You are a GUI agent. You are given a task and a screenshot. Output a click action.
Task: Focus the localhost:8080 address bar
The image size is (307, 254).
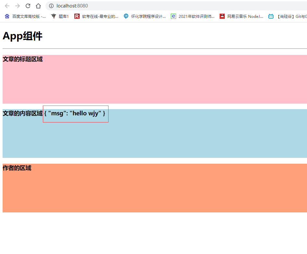(176, 6)
